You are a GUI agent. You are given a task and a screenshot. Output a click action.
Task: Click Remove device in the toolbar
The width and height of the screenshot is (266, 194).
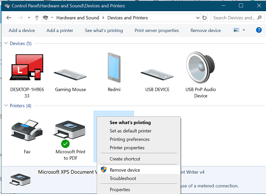(206, 31)
